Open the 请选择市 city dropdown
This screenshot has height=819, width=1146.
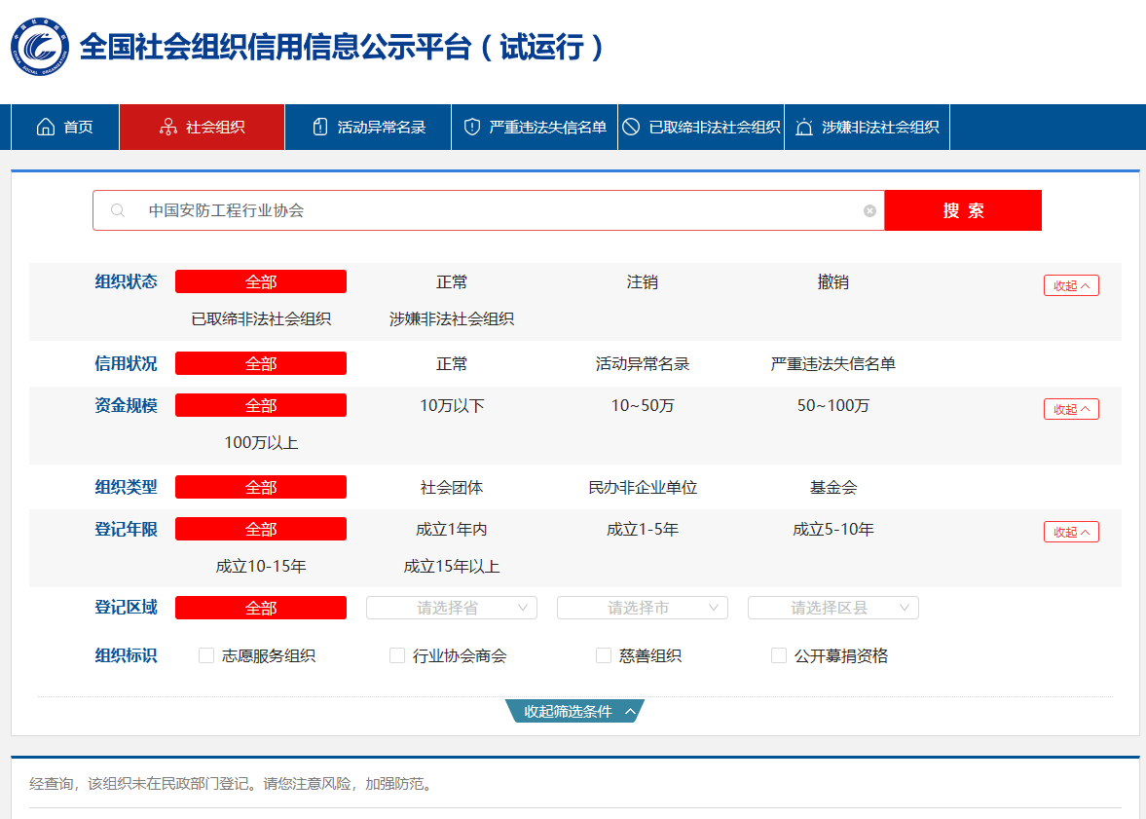[643, 608]
